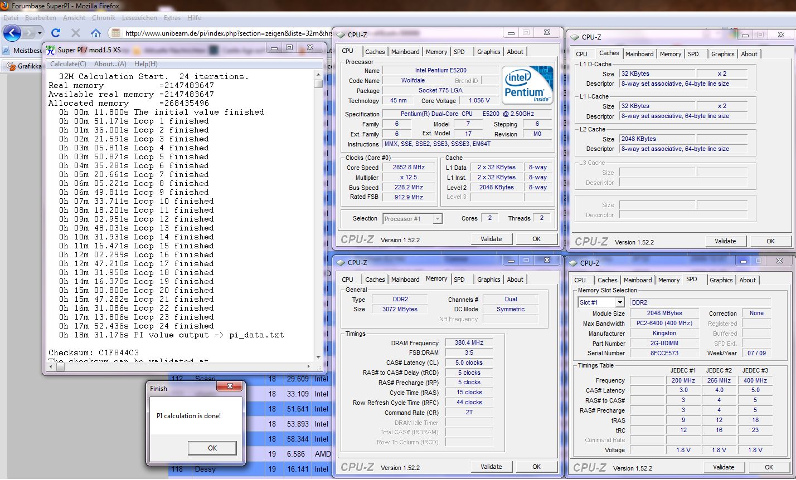Click the CPU-Z icon of the CPU-tab window
Image resolution: width=796 pixels, height=480 pixels.
tap(341, 35)
